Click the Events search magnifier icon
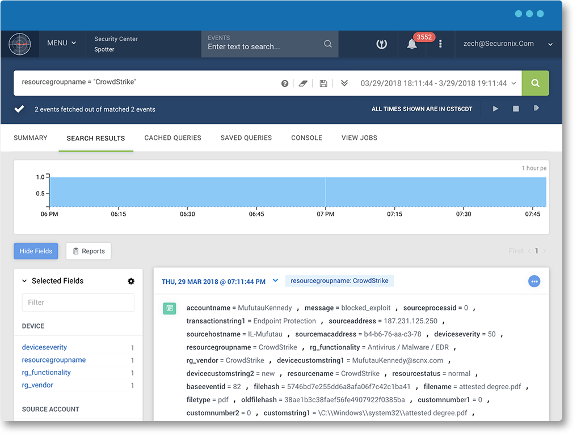This screenshot has height=435, width=581. pos(327,44)
